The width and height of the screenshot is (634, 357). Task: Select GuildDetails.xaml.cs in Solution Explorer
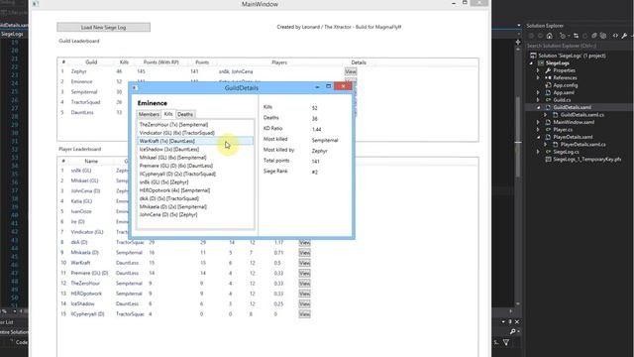[582, 115]
